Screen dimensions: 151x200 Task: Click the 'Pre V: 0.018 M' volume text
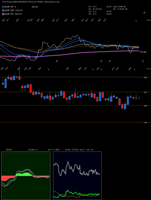pos(121,9)
